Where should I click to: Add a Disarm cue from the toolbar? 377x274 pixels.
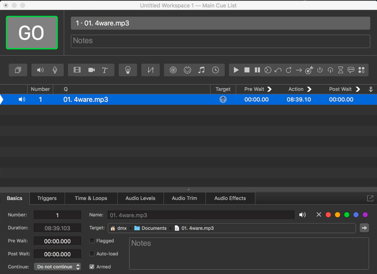pos(330,70)
